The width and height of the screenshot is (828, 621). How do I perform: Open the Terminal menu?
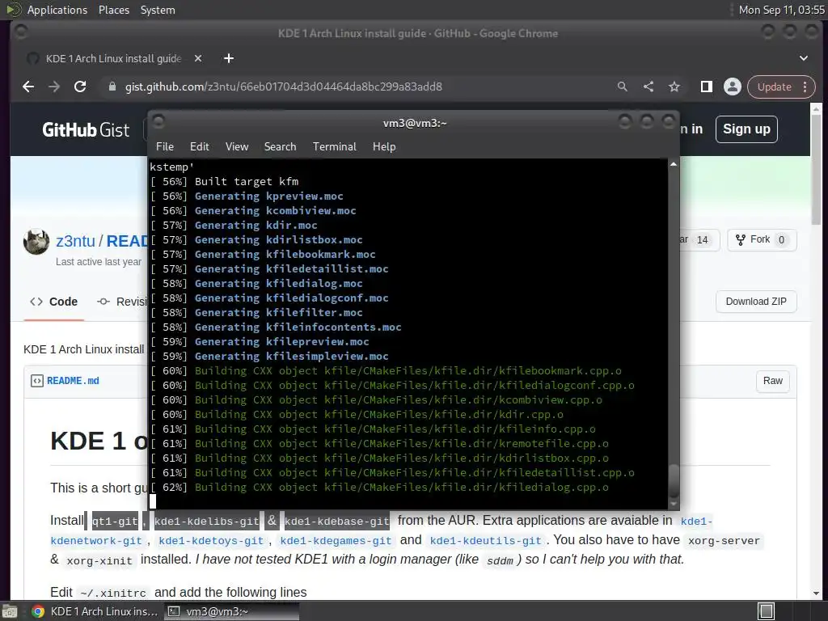coord(334,147)
